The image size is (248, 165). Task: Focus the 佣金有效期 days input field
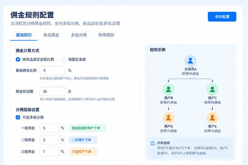(53, 92)
